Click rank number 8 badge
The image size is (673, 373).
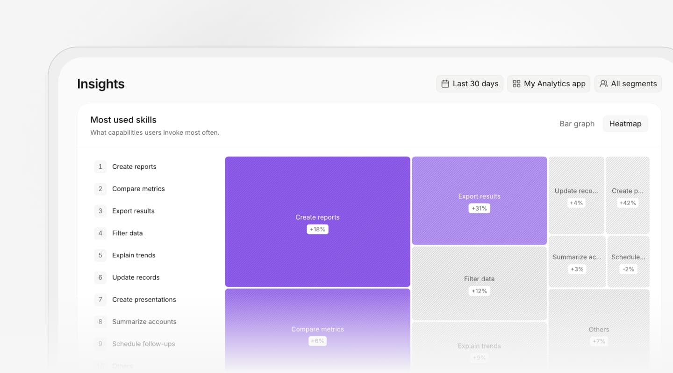pos(100,322)
